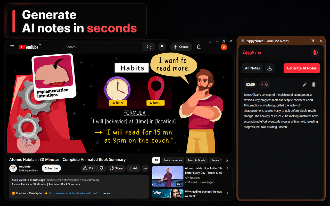Jump to the 02:59 timestamp
Screen dimensions: 330x206
250,84
